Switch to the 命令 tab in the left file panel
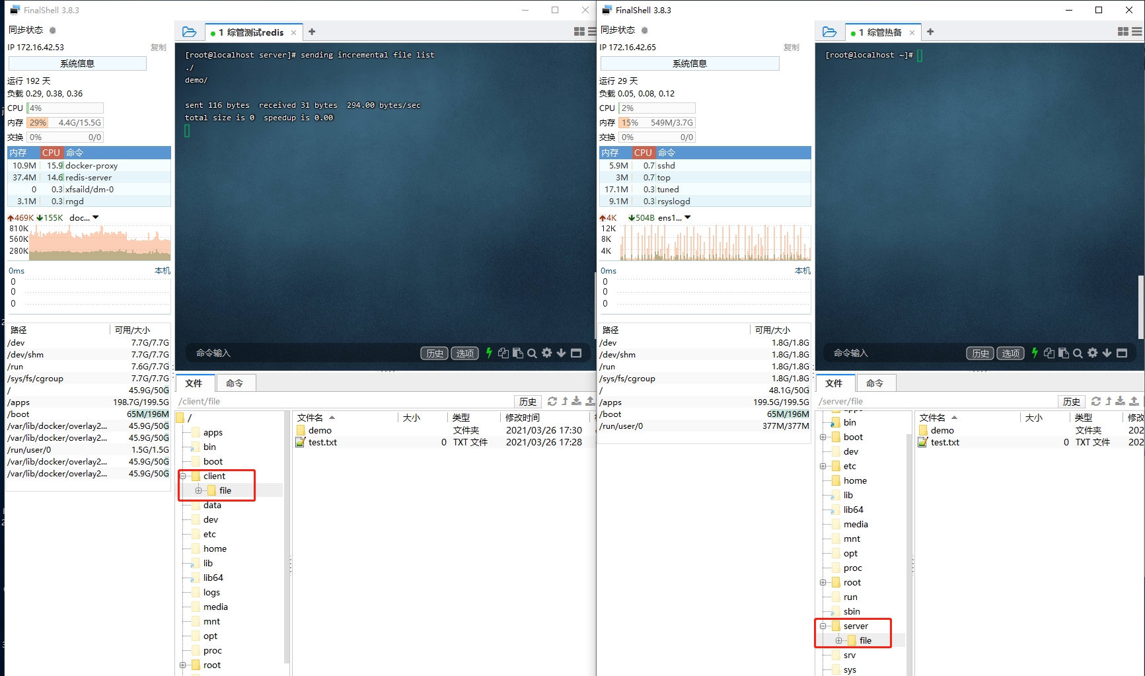Image resolution: width=1145 pixels, height=676 pixels. point(235,383)
